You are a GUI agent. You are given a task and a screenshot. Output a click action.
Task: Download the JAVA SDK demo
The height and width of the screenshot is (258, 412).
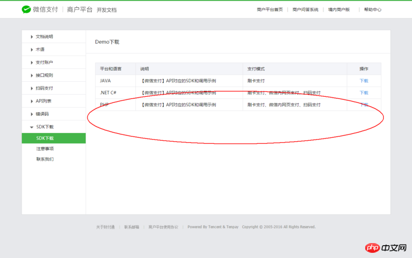point(364,81)
